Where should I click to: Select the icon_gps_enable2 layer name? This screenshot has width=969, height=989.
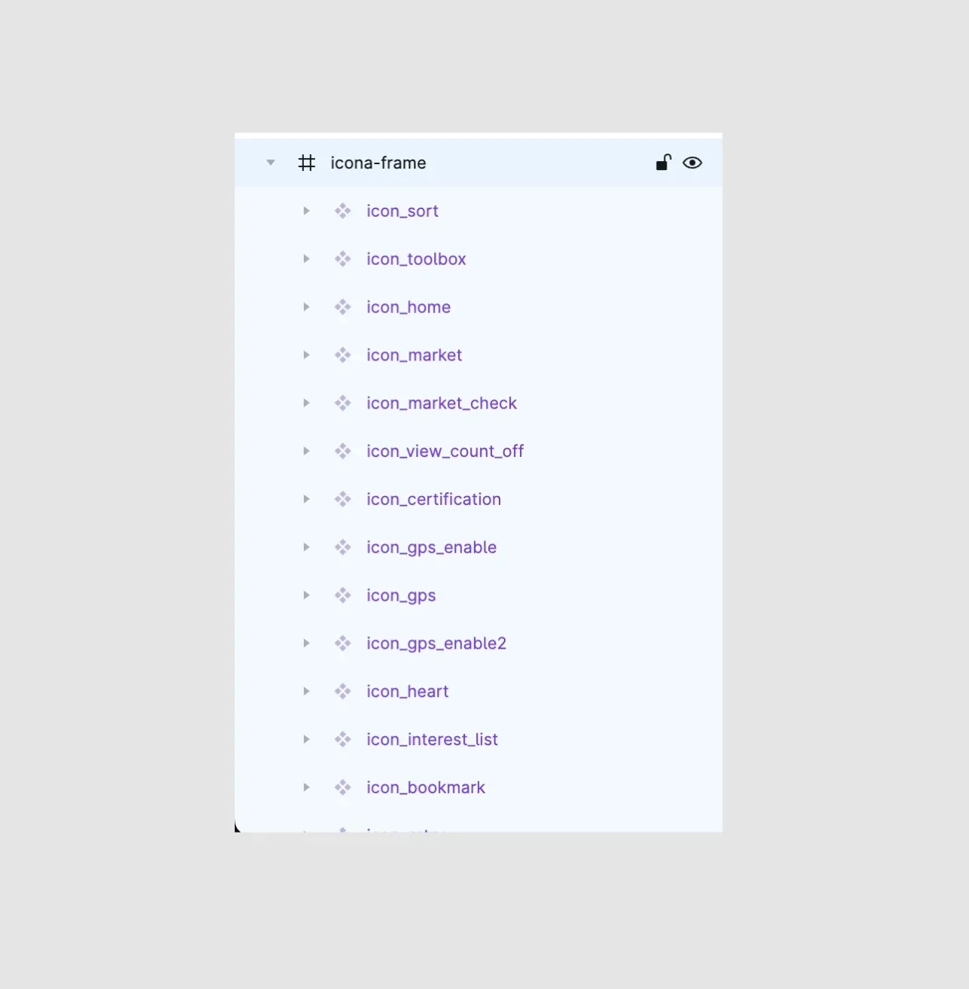[x=436, y=644]
